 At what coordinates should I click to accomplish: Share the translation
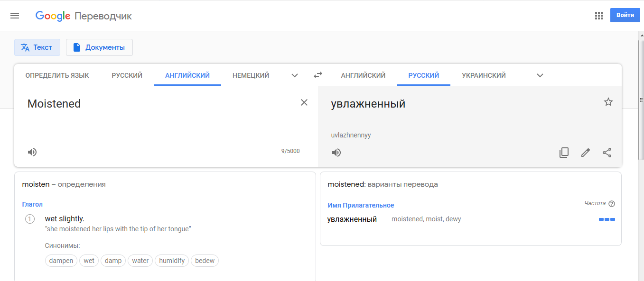click(x=607, y=153)
